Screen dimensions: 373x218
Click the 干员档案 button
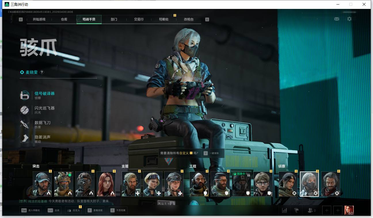[x=118, y=211]
